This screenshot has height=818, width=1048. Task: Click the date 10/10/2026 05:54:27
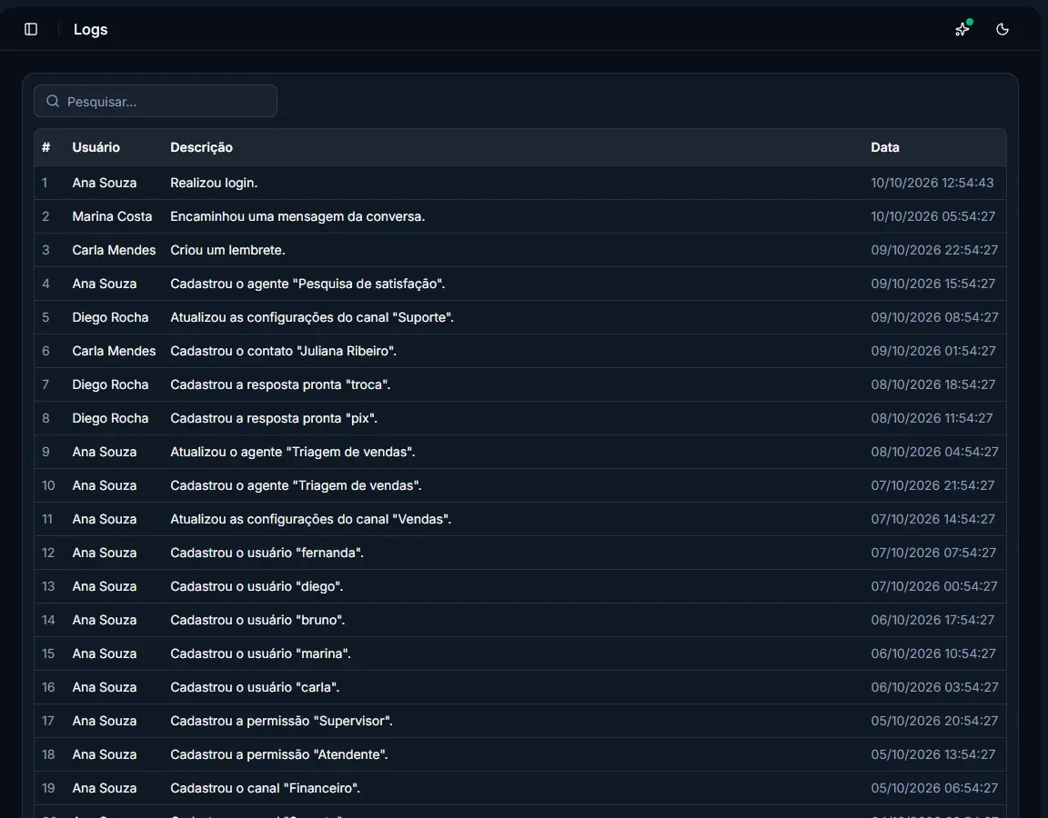(933, 216)
